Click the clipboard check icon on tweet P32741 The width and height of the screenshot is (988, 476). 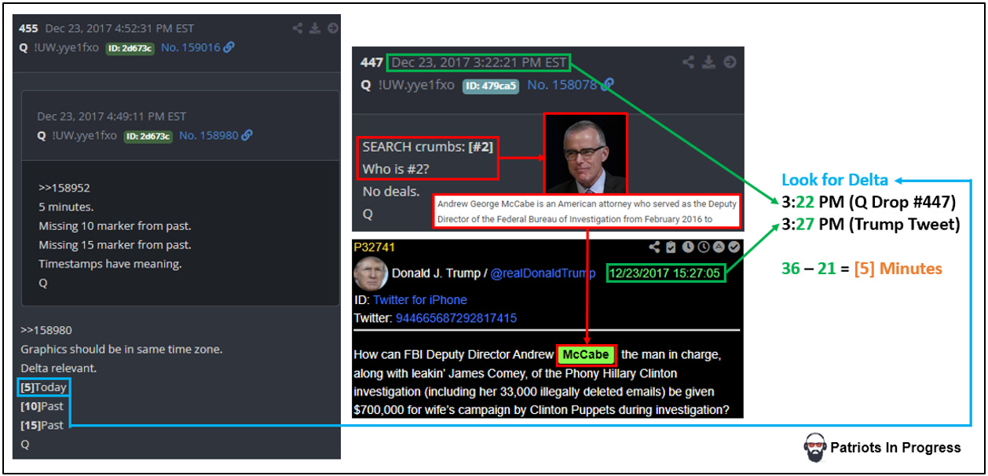pos(671,247)
